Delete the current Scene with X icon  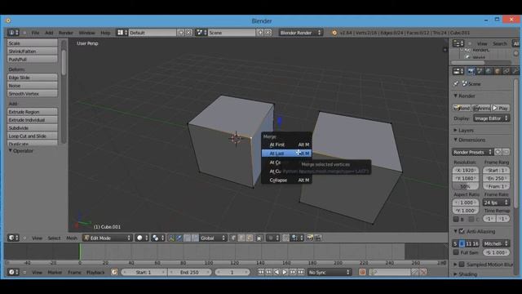coord(268,33)
